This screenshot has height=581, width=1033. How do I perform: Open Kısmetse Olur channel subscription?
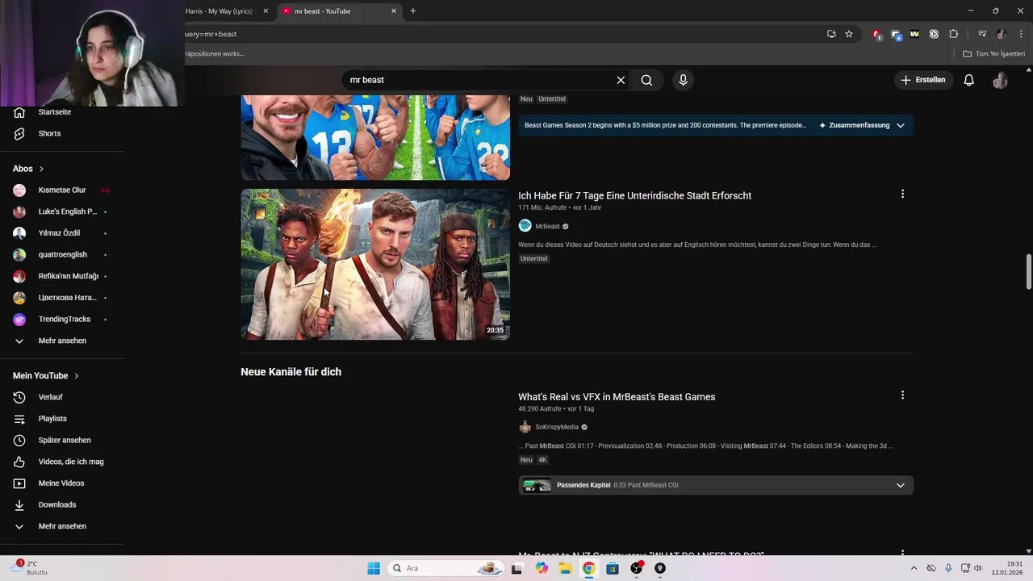pyautogui.click(x=62, y=190)
